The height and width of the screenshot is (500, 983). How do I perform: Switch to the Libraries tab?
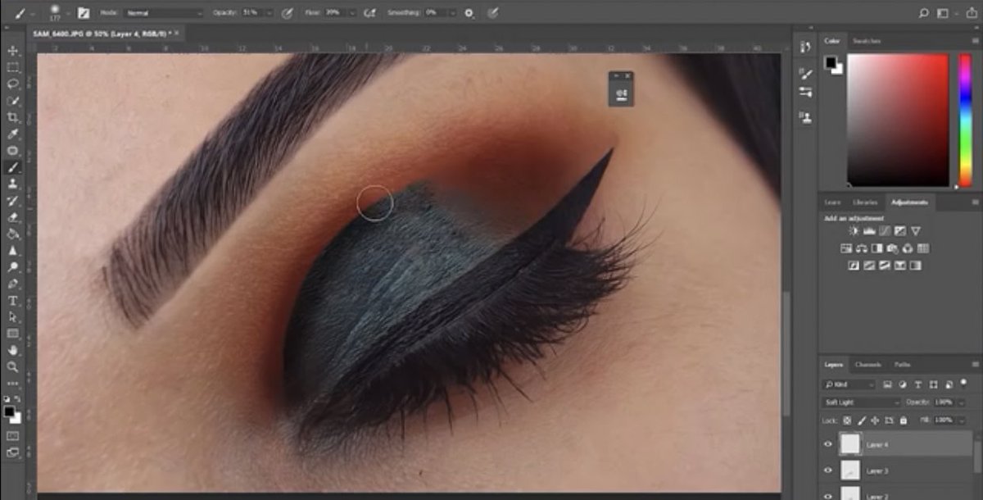coord(865,202)
